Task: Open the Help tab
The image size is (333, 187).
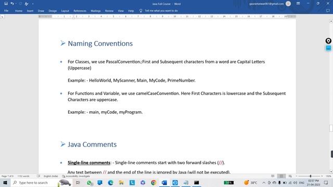Action: click(131, 10)
